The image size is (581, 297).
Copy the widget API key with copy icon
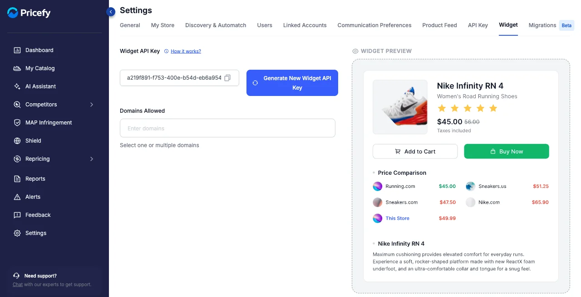coord(227,78)
